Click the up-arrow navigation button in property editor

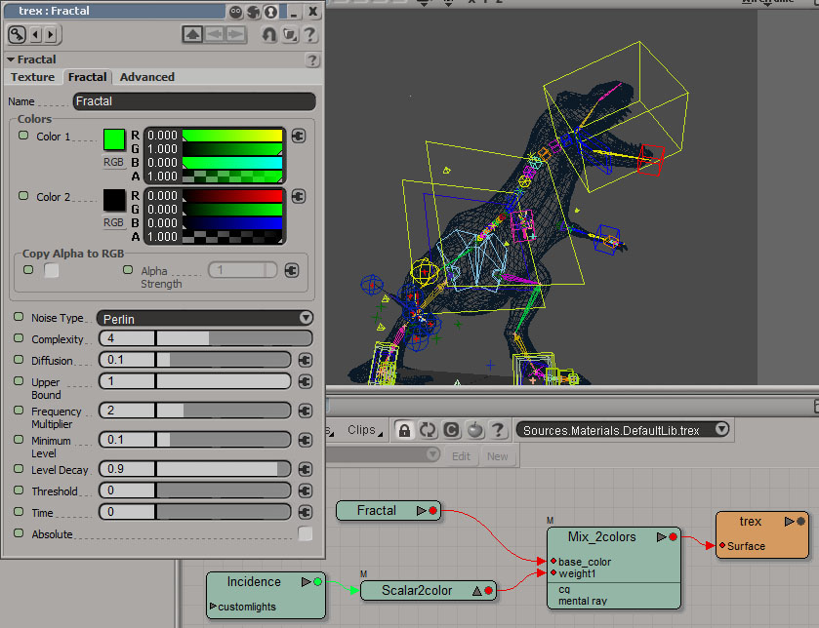tap(192, 34)
